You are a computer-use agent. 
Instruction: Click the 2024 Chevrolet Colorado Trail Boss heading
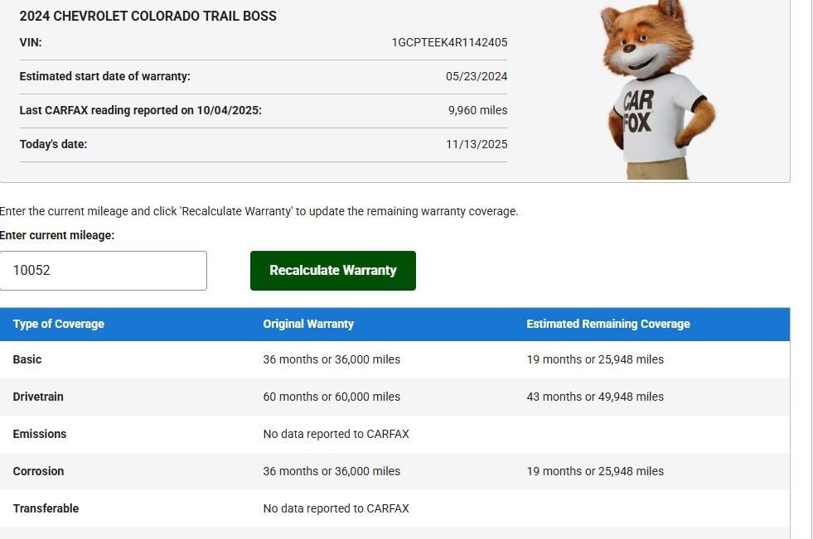(148, 16)
